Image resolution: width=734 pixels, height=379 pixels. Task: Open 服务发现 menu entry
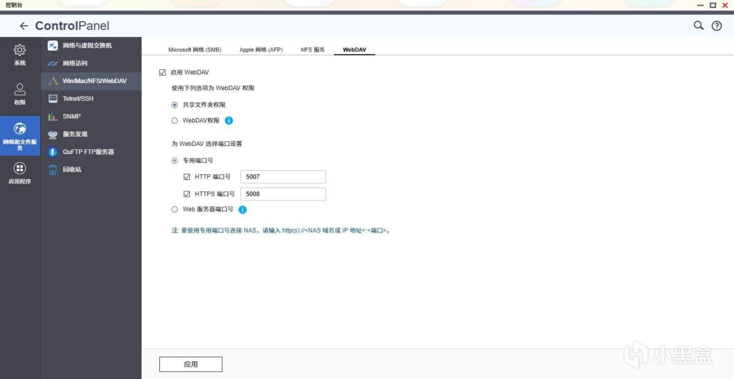[x=91, y=134]
